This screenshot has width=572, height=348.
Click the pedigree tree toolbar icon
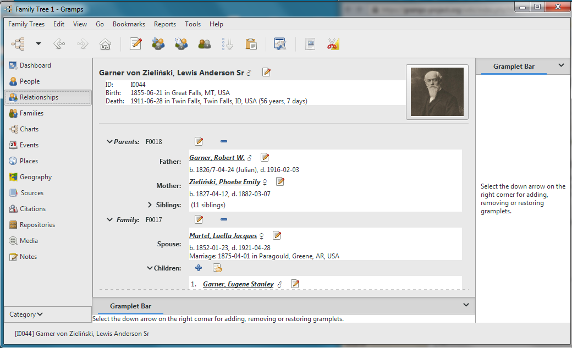click(18, 44)
